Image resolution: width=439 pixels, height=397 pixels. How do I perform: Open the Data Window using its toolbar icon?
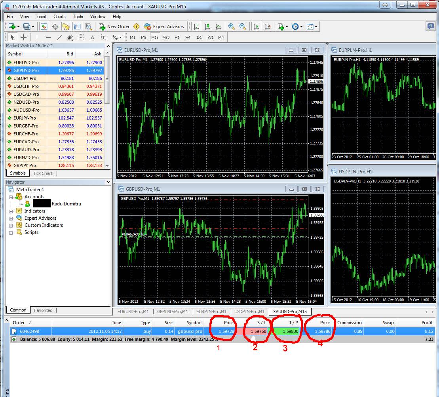pos(55,27)
